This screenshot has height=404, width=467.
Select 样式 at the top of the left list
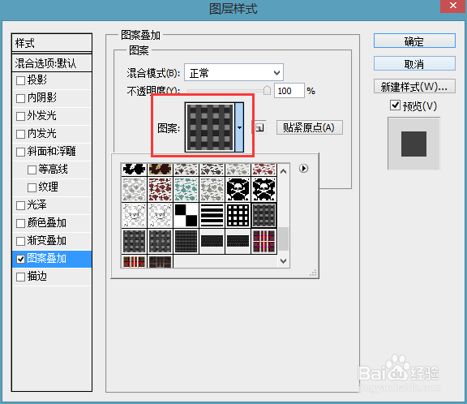(52, 43)
